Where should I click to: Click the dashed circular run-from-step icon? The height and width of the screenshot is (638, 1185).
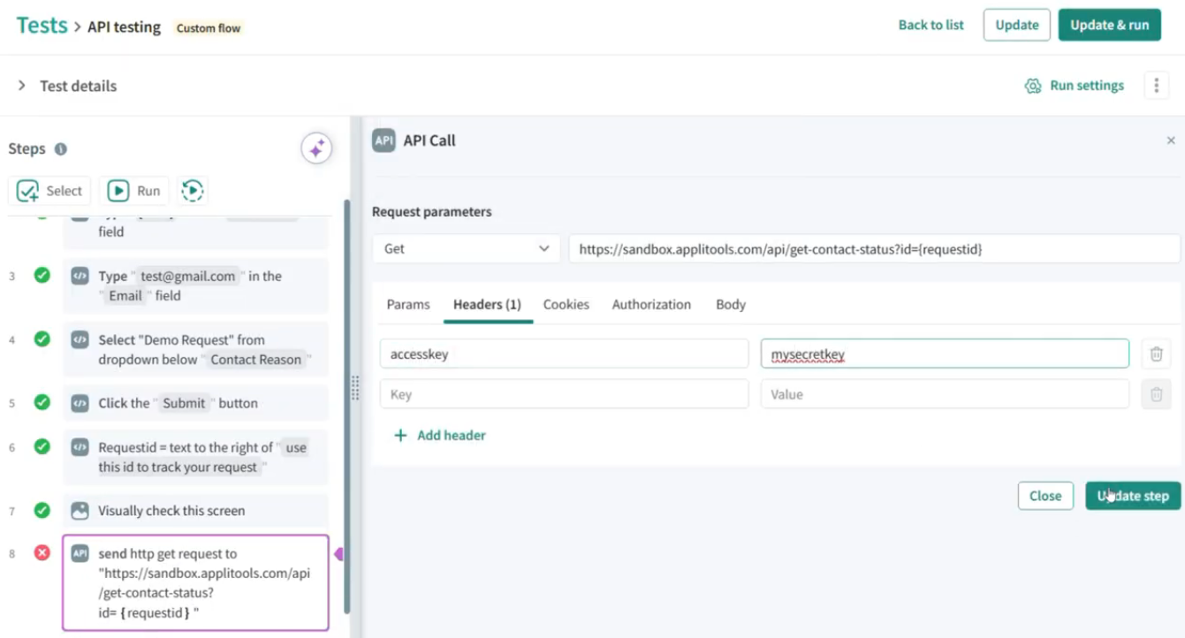193,190
